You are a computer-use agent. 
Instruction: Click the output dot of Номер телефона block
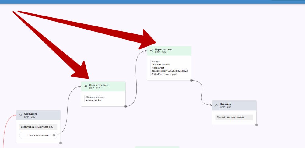pyautogui.click(x=126, y=106)
